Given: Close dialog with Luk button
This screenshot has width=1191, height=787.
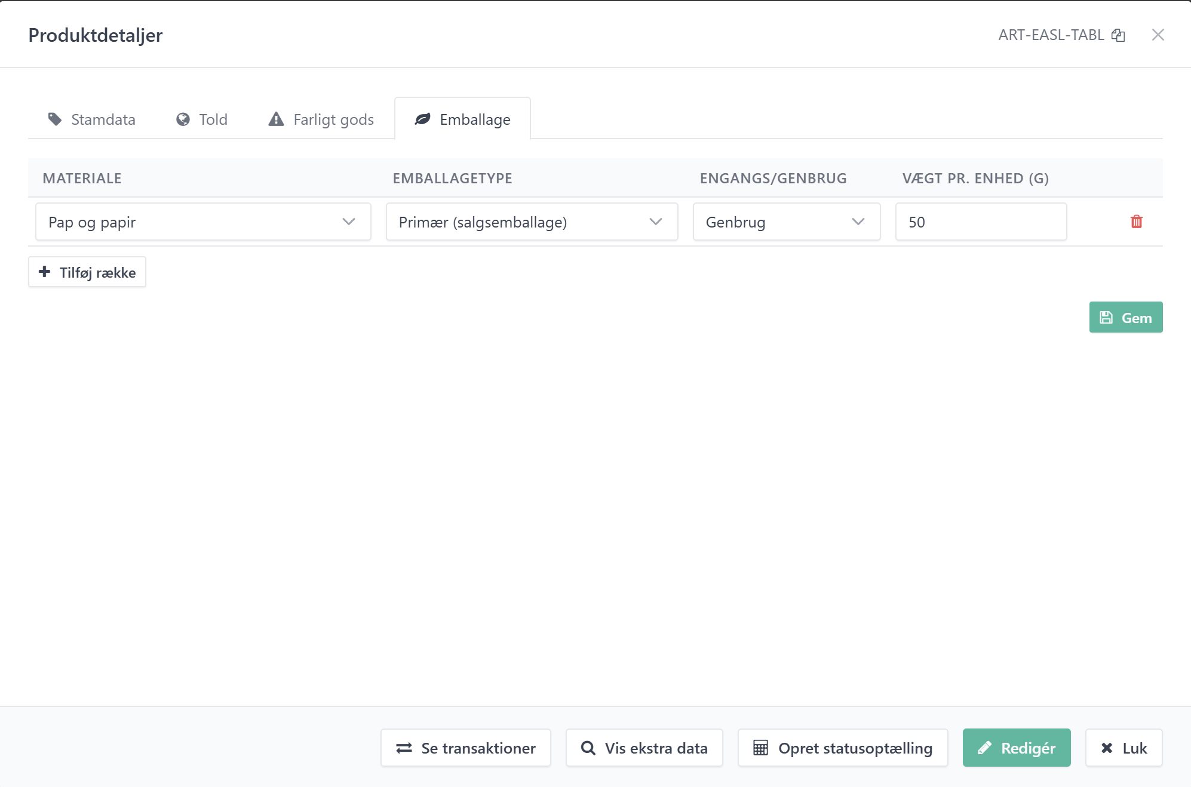Looking at the screenshot, I should pos(1124,748).
